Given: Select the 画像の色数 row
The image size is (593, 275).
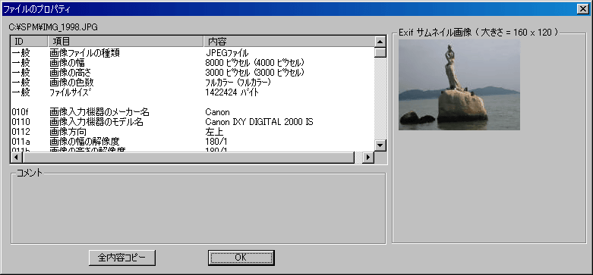Looking at the screenshot, I should pyautogui.click(x=193, y=83).
